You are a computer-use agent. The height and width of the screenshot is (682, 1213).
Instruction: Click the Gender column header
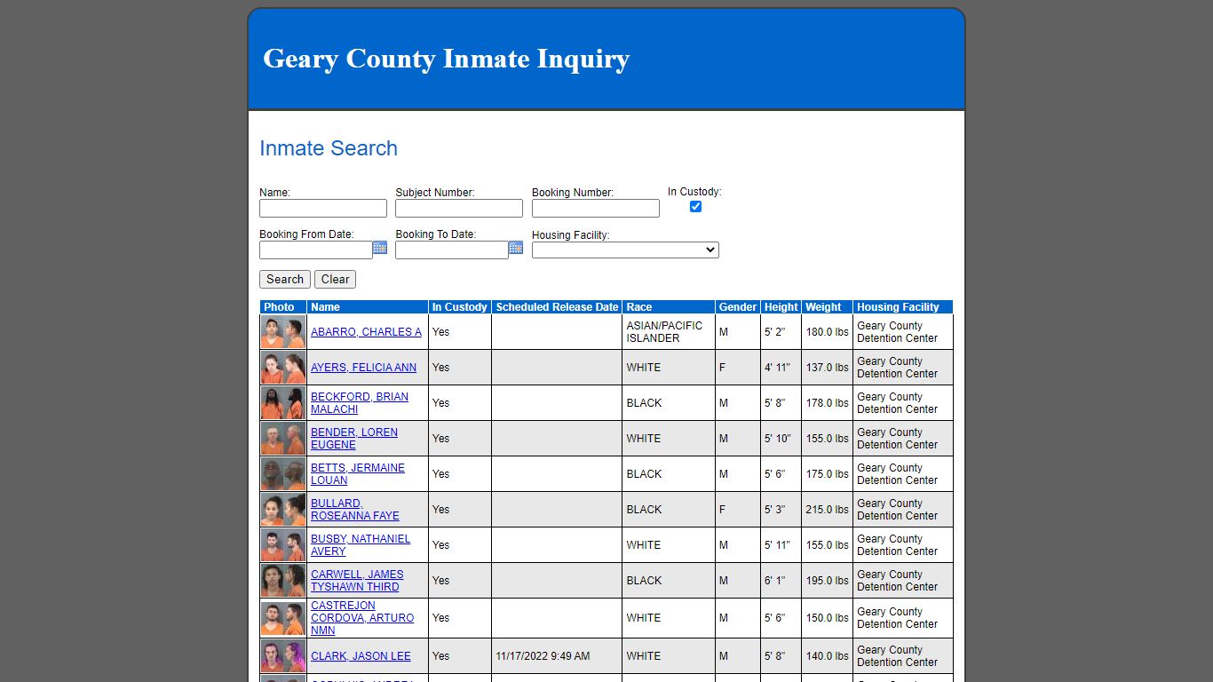click(x=738, y=307)
